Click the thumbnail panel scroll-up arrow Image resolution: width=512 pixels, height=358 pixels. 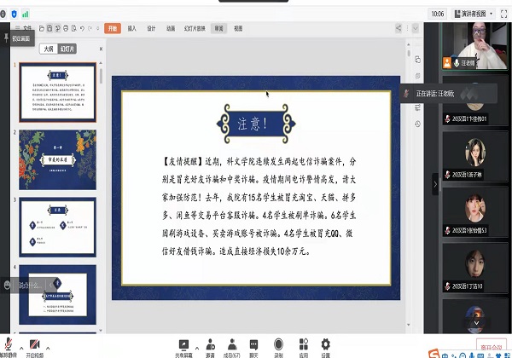(101, 62)
